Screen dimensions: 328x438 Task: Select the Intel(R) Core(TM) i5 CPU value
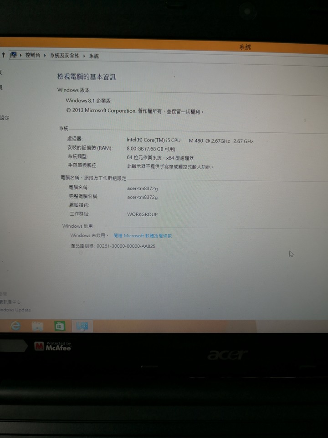click(x=190, y=141)
